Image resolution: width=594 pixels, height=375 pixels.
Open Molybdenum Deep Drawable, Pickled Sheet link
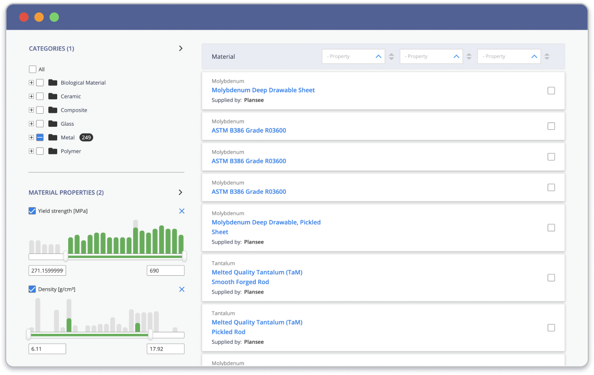tap(266, 227)
